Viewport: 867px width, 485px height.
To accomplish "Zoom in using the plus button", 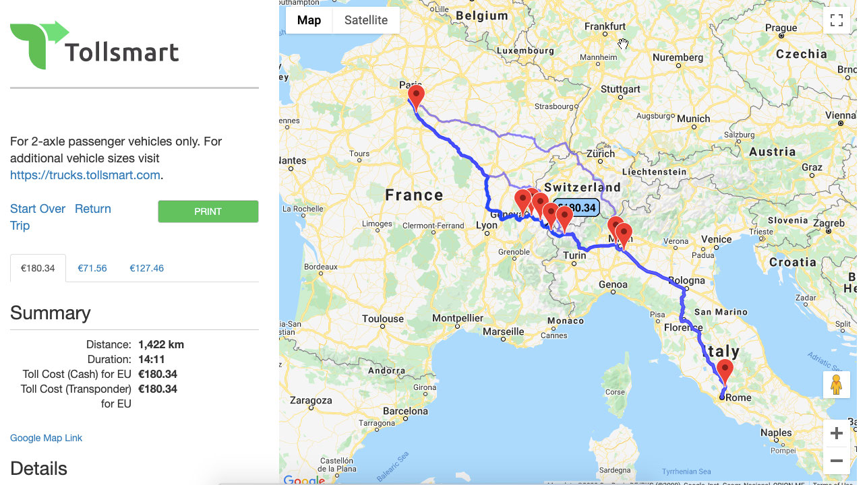I will point(836,433).
